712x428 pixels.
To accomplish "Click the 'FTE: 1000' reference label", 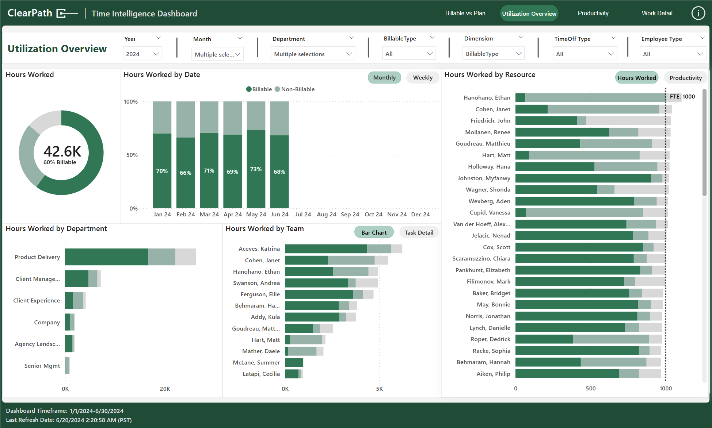I will 682,97.
